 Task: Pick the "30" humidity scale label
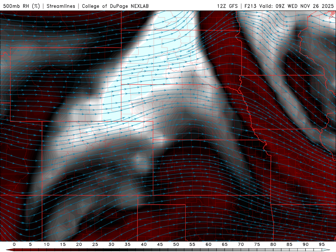[x=111, y=244]
